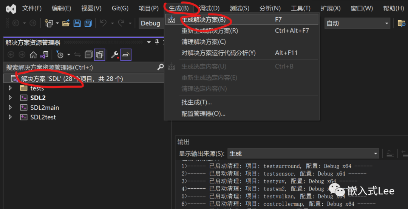Click Solution Explorer forward arrow

(x=22, y=55)
